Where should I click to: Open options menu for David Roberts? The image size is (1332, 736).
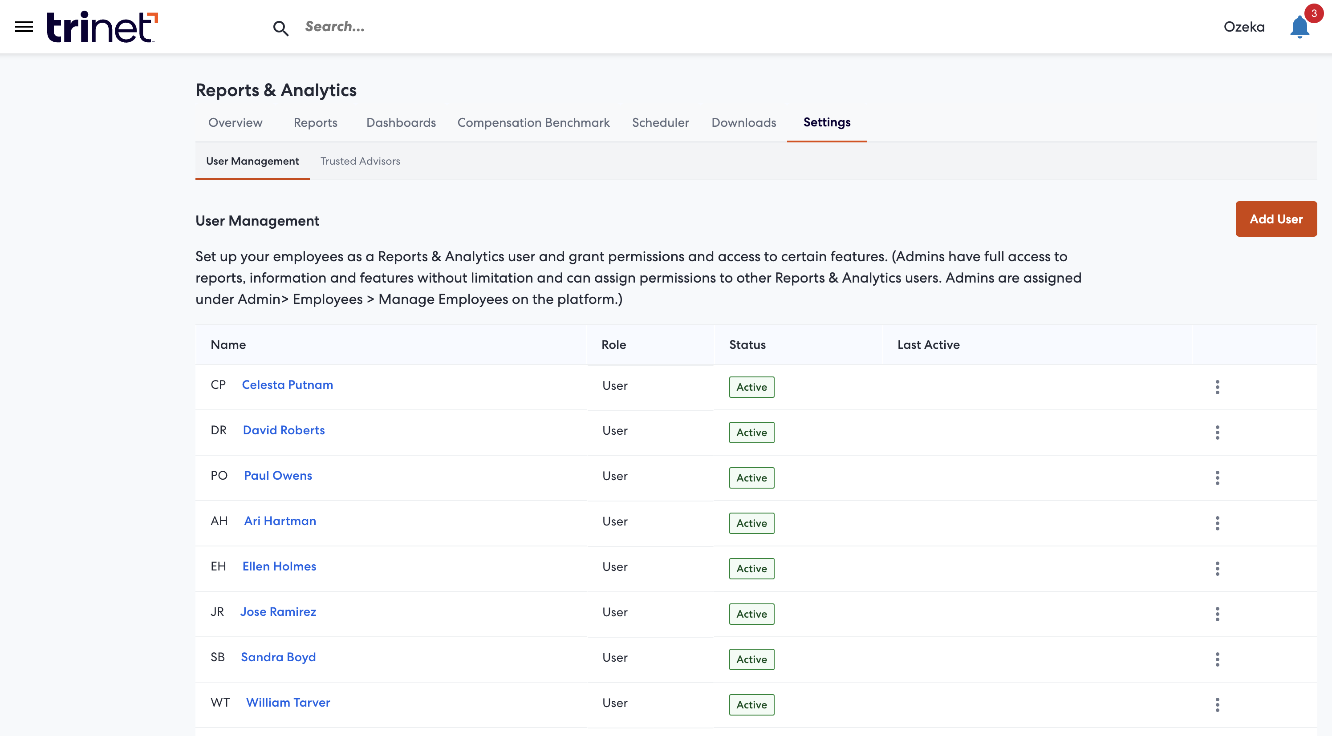pos(1217,433)
